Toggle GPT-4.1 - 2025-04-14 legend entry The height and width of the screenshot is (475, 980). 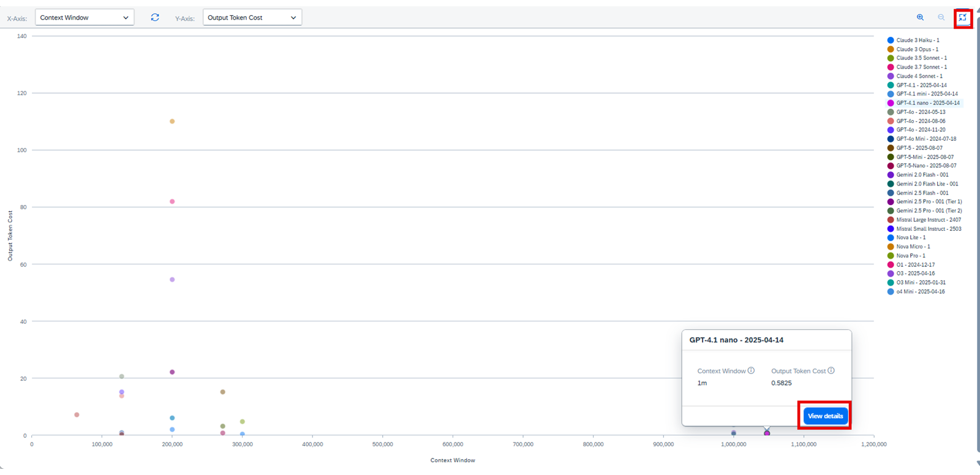[x=917, y=85]
